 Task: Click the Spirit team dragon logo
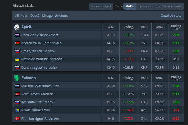(17, 27)
